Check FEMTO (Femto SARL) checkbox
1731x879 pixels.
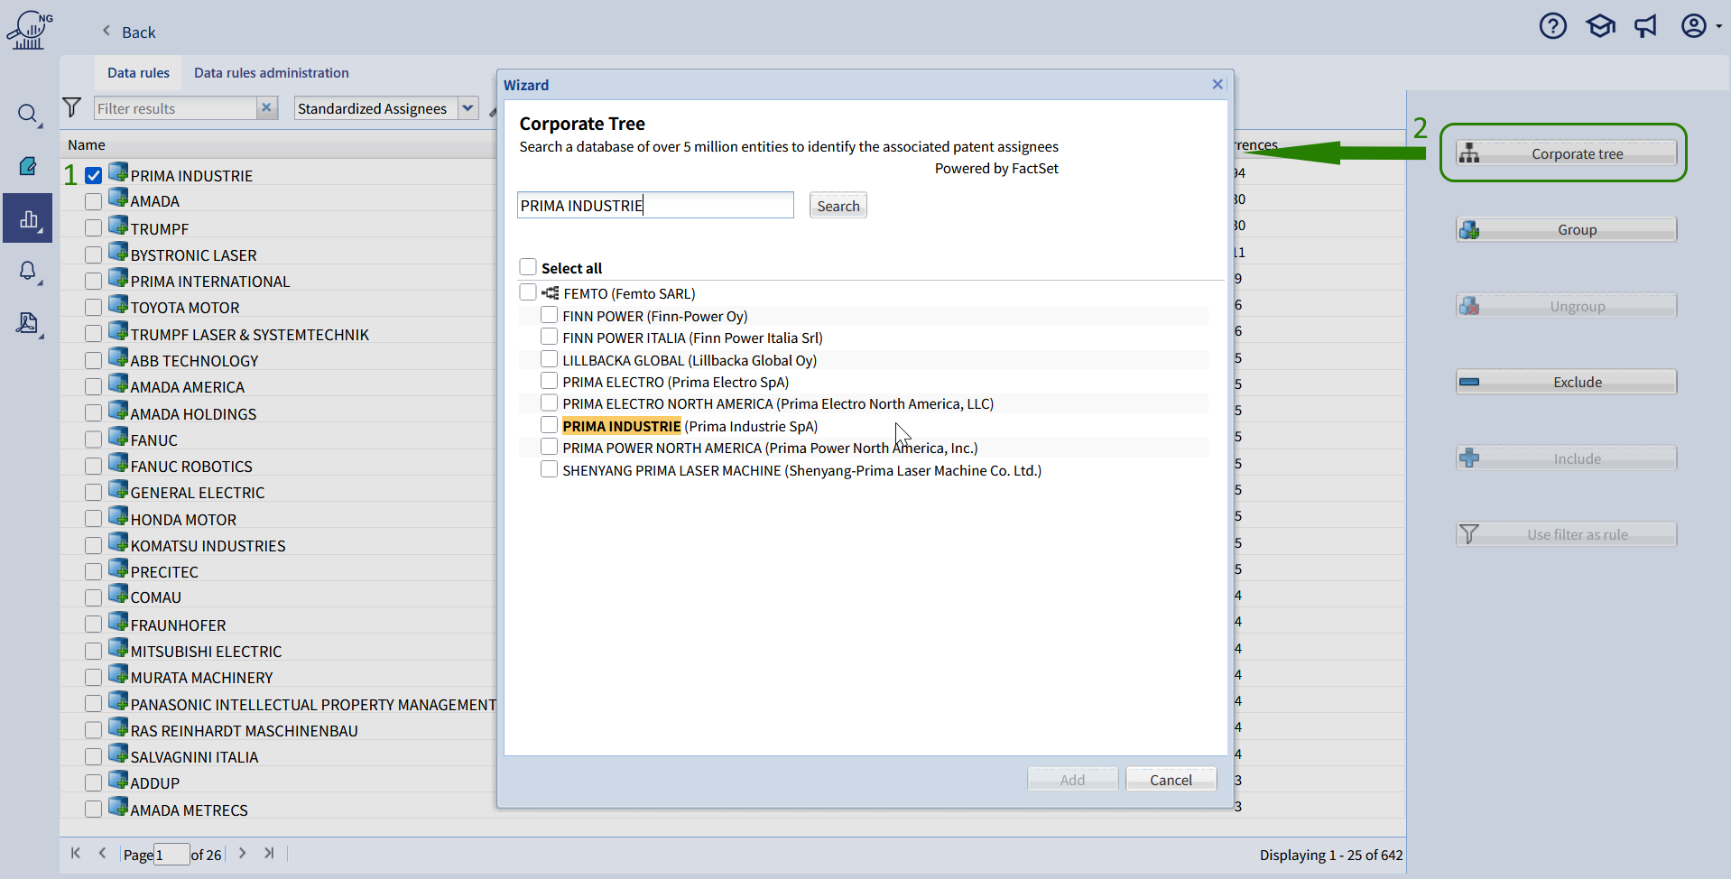point(528,292)
